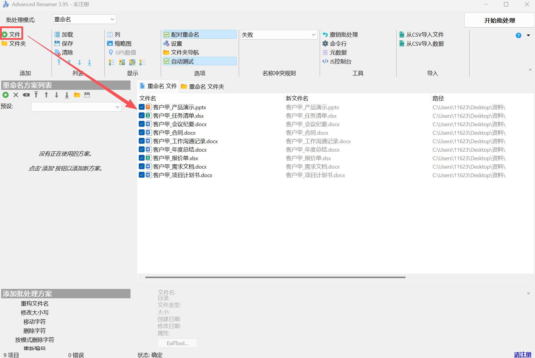Move method to top in 重命名方案列表
535x358 pixels.
coord(36,95)
